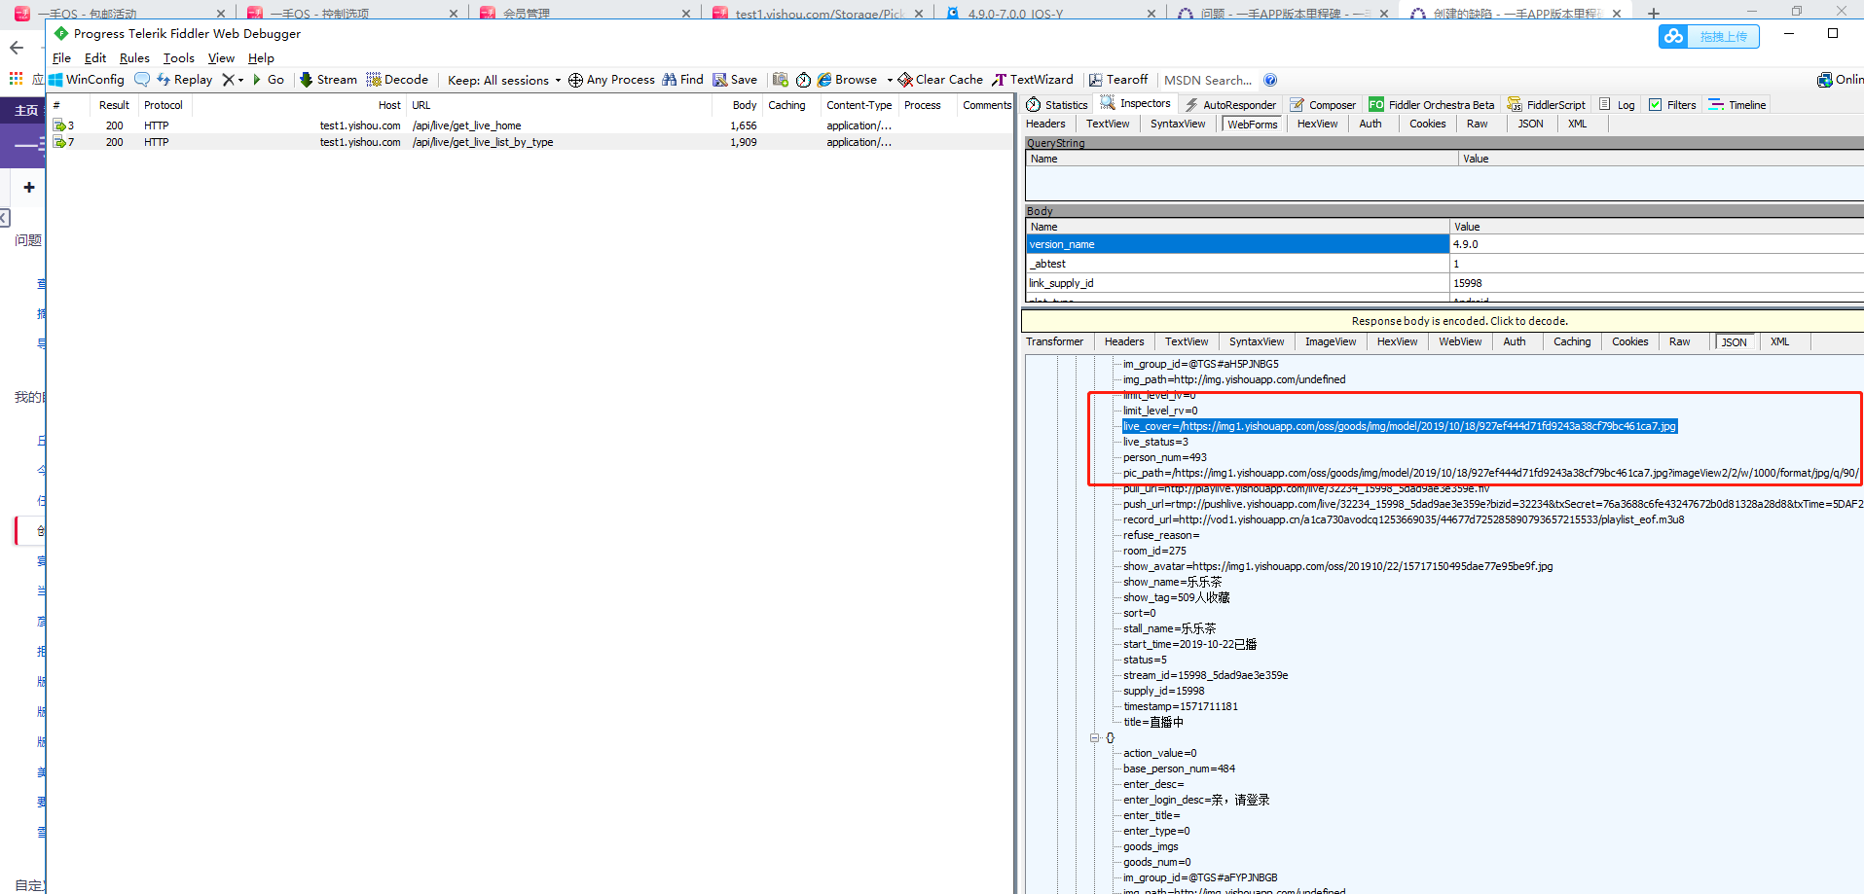The image size is (1864, 894).
Task: Select the link_supply_id body row
Action: click(x=1444, y=283)
